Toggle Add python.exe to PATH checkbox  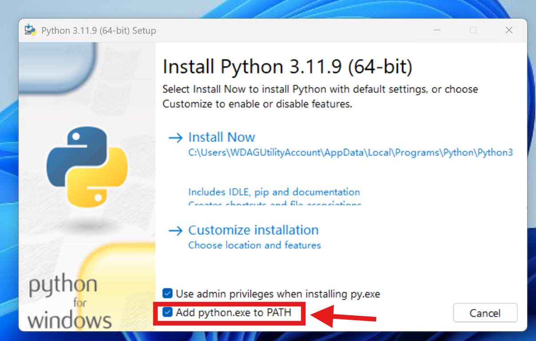167,312
